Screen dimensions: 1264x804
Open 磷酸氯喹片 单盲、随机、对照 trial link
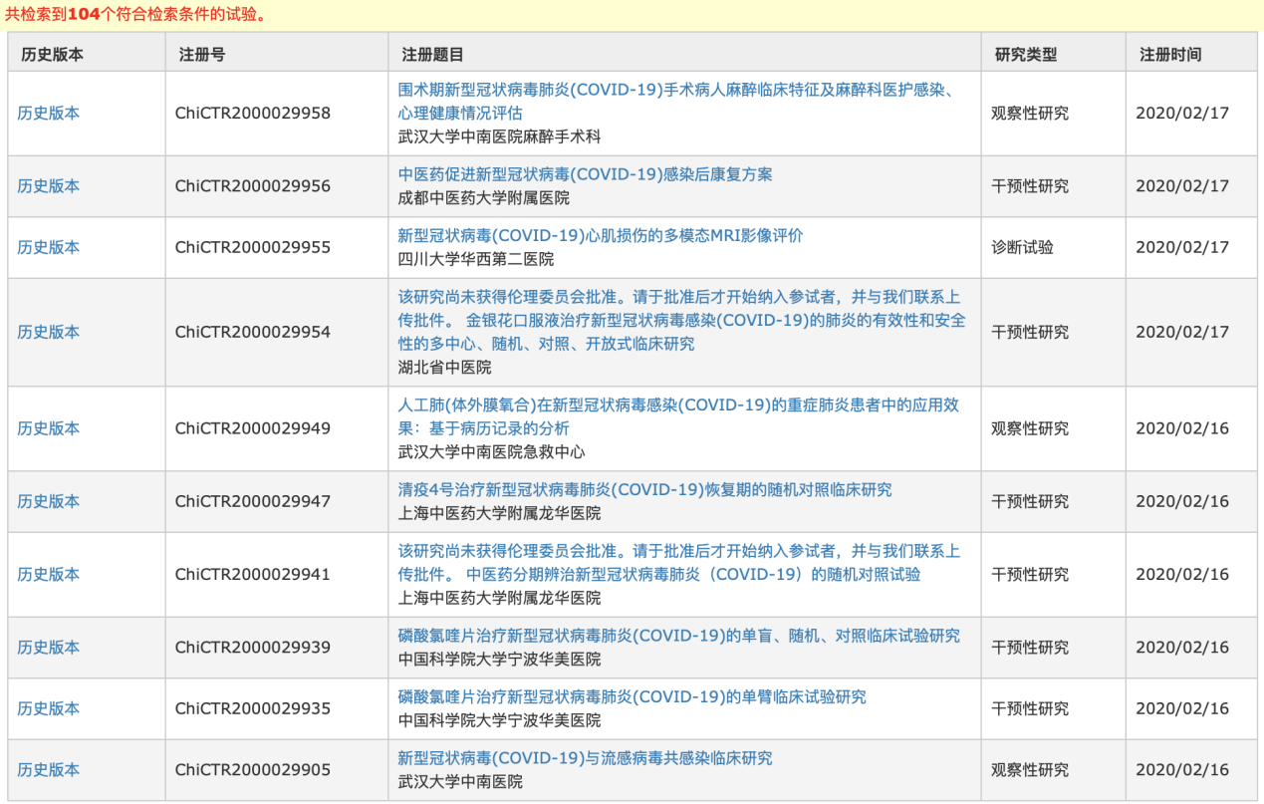pos(678,636)
